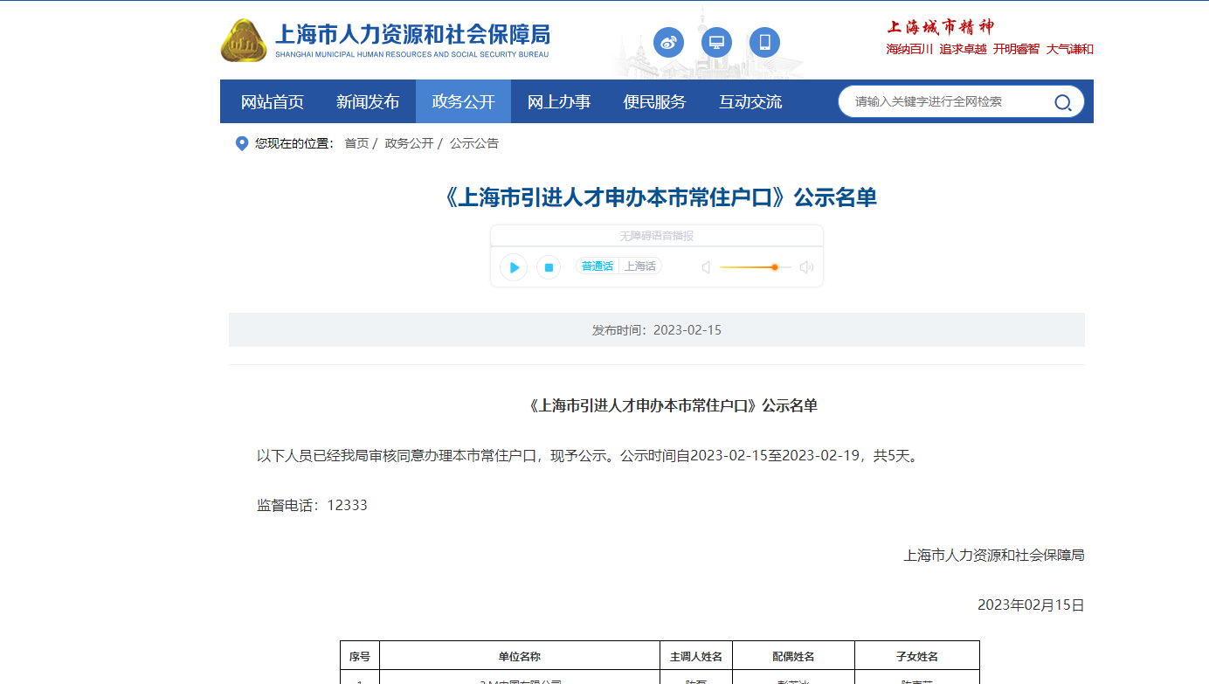Click the 子女姓名 table header
Viewport: 1209px width, 684px height.
(917, 656)
